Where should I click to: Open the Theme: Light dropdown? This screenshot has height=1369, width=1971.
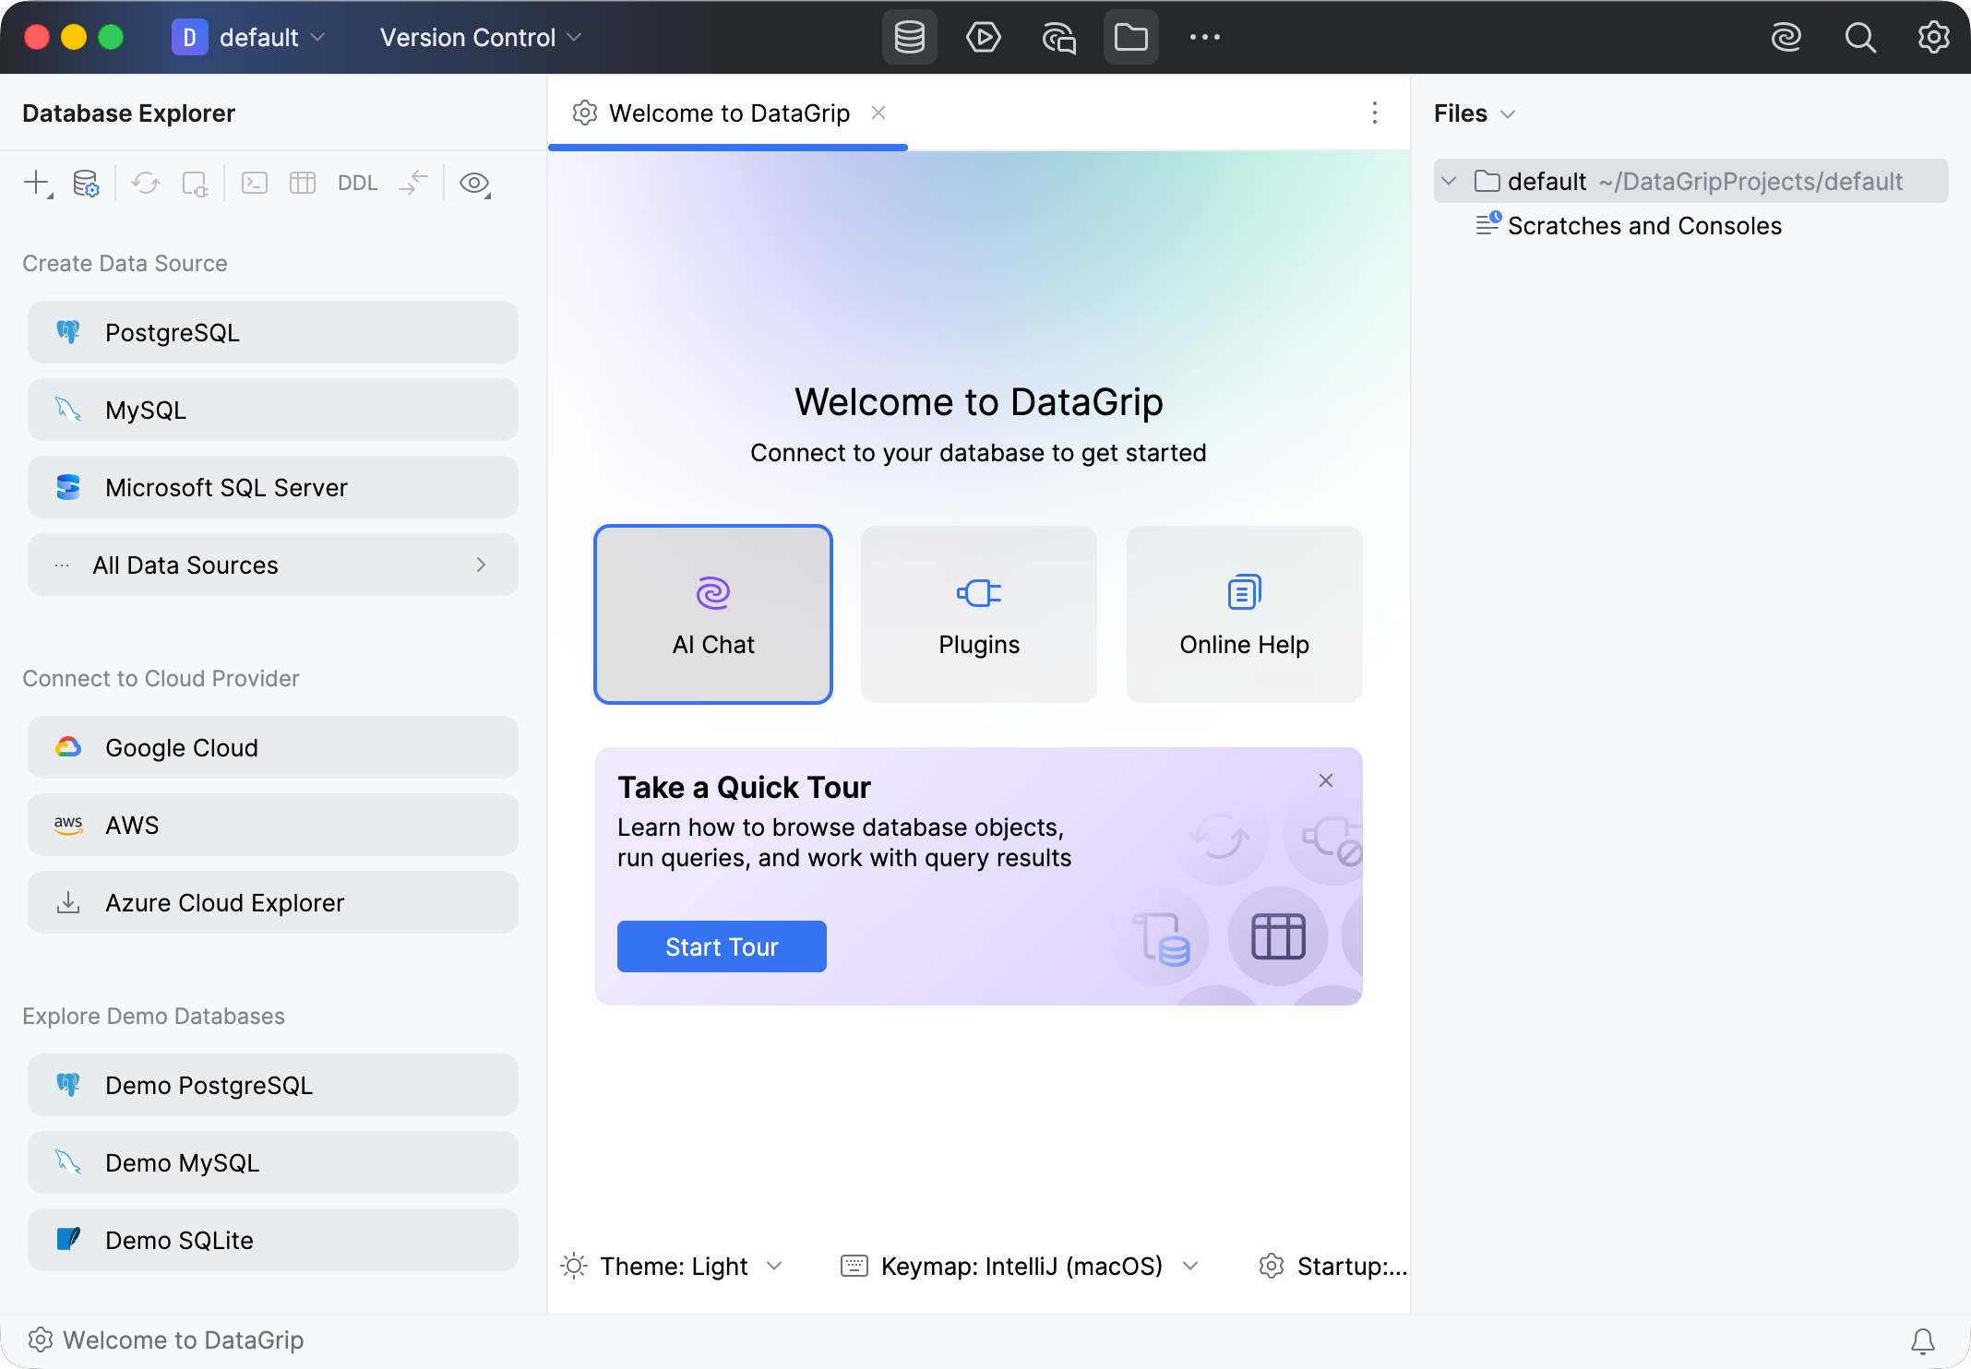673,1267
